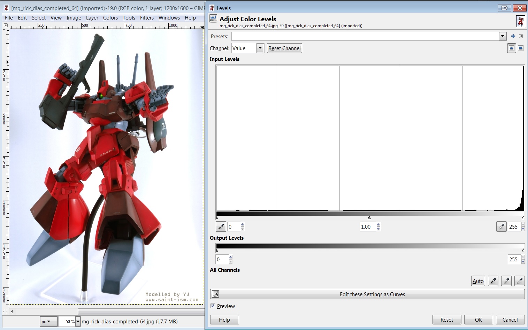The width and height of the screenshot is (528, 330).
Task: Open the Layer menu
Action: [x=92, y=18]
